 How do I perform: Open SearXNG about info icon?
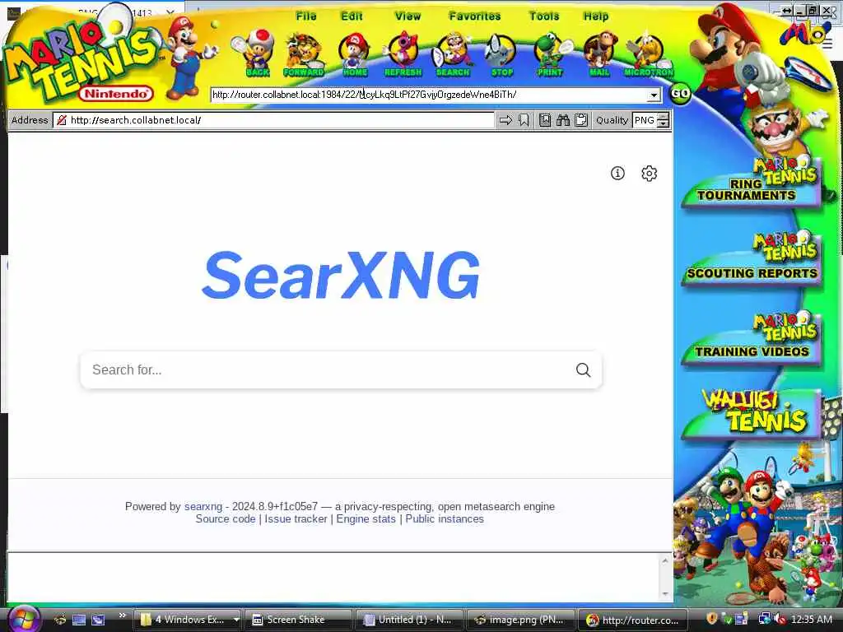(x=617, y=173)
